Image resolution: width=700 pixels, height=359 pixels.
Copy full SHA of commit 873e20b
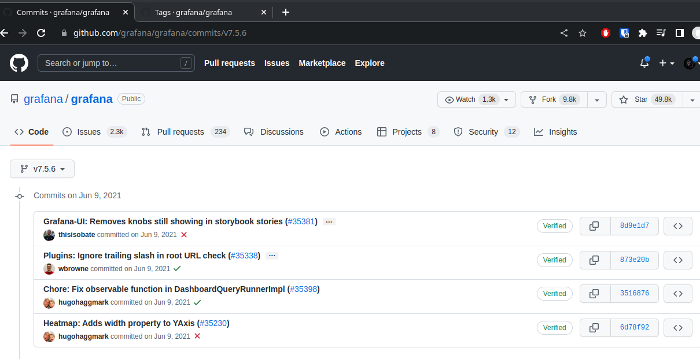tap(595, 260)
